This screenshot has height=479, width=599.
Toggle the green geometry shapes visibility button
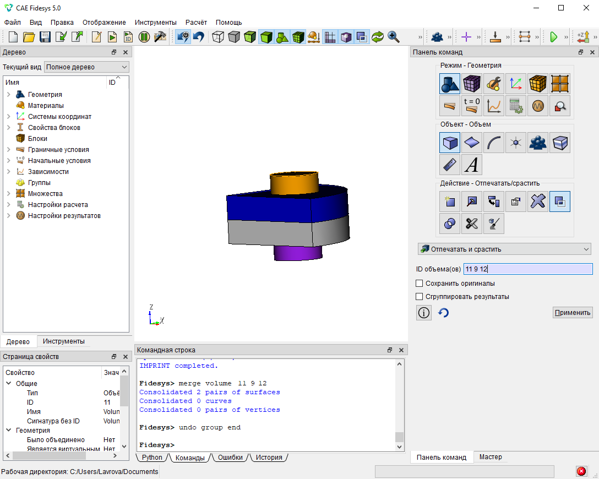coord(282,37)
